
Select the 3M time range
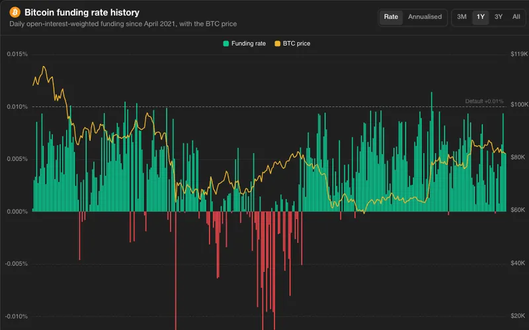tap(462, 17)
